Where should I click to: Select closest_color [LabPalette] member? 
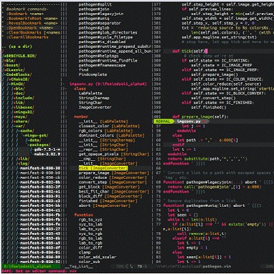(109, 126)
